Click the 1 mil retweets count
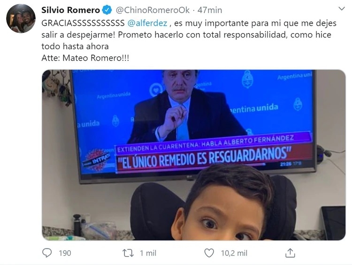Screen dimensions: 352x265 [148, 253]
